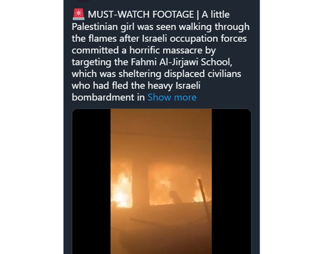
Task: Click the words Fahmi Al-Jirjawi School
Action: pos(181,62)
